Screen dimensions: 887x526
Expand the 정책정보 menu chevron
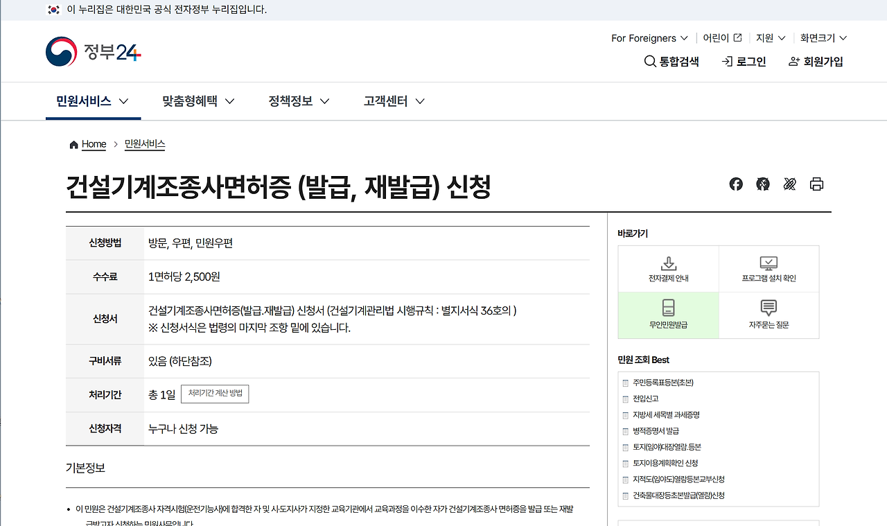click(324, 101)
